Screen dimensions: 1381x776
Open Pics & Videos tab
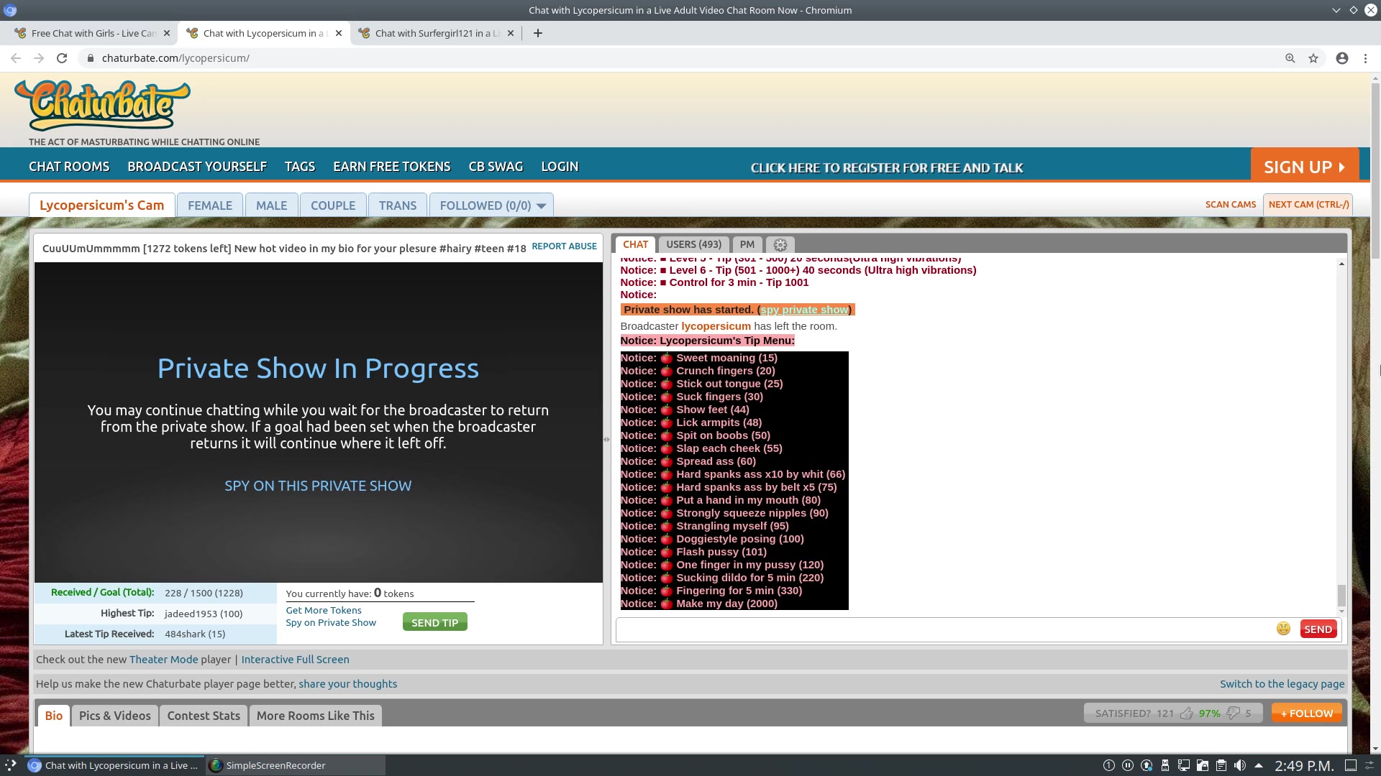point(115,716)
